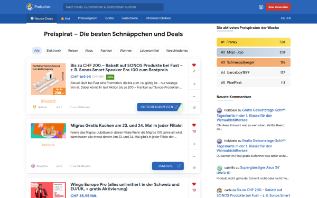Screen dimensions: 317x198
Task: Open the Fust merchant logo
Action: pyautogui.click(x=48, y=101)
